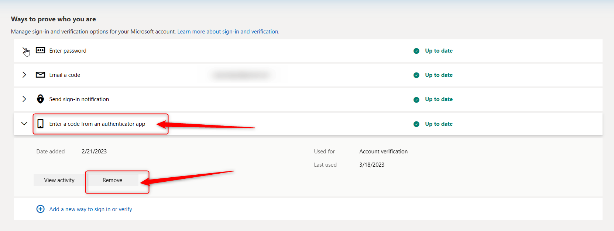Screen dimensions: 614x231
Task: Click the Ways to prove who you are heading
Action: coord(54,19)
